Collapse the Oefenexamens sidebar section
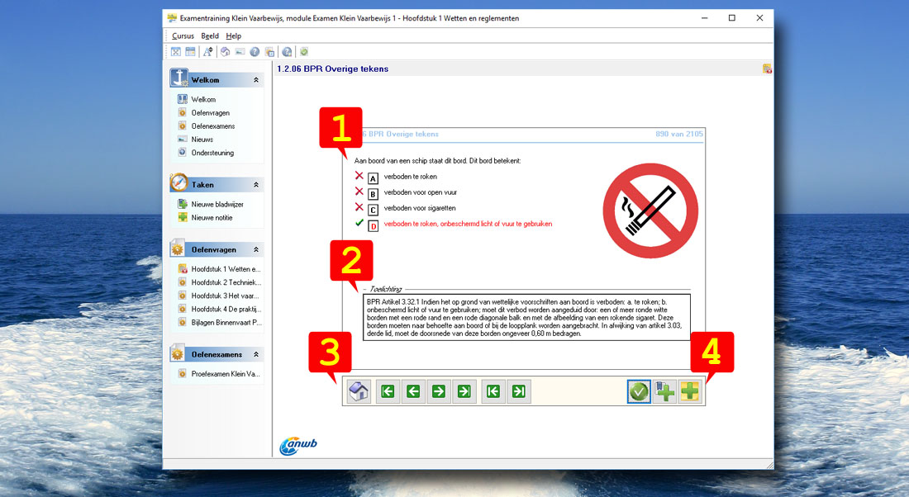This screenshot has width=909, height=497. (x=256, y=354)
